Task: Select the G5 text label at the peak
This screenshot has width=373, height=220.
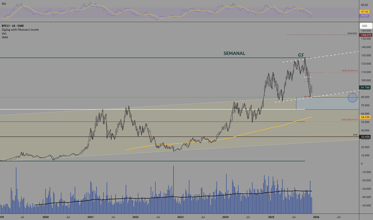Action: coord(301,55)
